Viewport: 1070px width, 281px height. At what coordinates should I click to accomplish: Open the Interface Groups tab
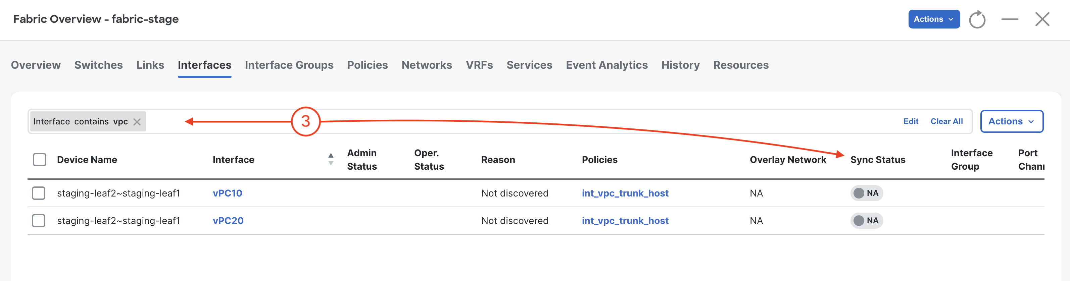(x=289, y=65)
